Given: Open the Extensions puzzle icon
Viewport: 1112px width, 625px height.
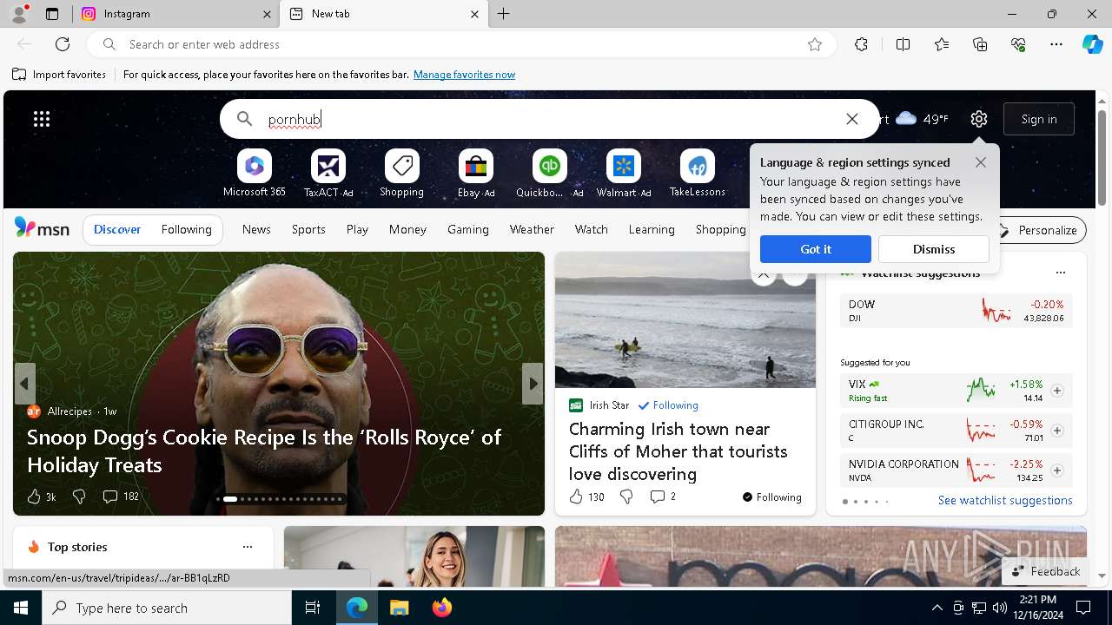Looking at the screenshot, I should [861, 44].
